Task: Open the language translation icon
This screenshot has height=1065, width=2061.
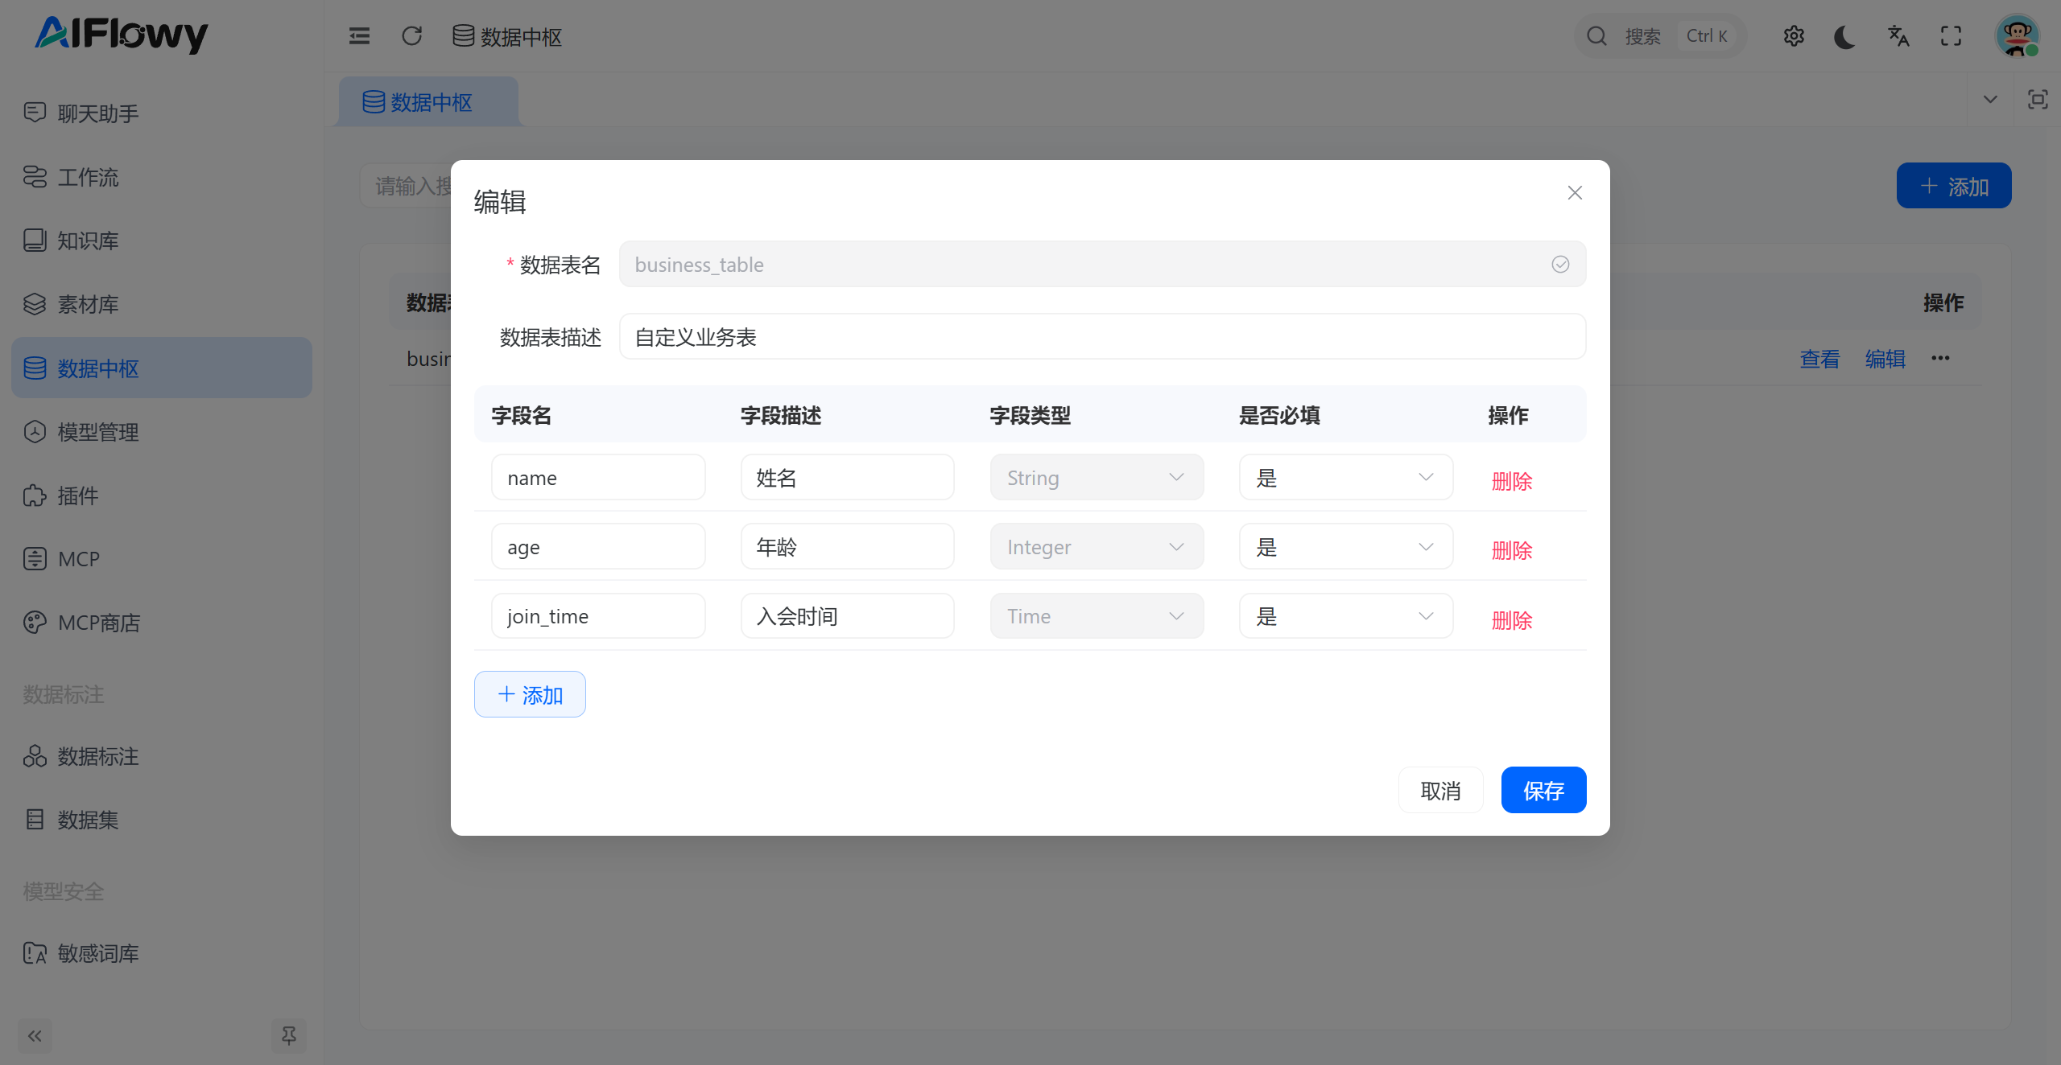Action: pos(1898,36)
